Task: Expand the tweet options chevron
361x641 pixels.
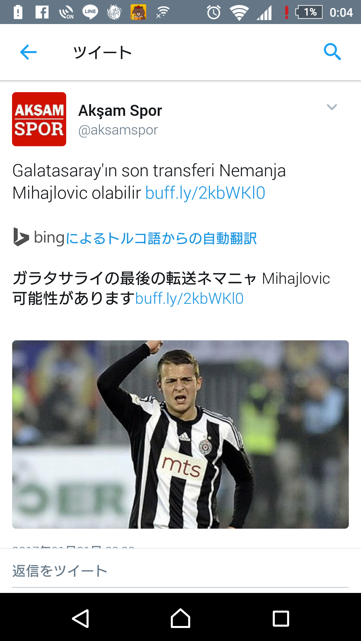Action: point(332,107)
